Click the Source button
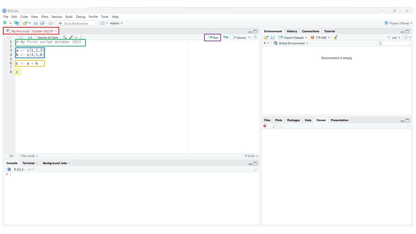The image size is (416, 234). [239, 38]
